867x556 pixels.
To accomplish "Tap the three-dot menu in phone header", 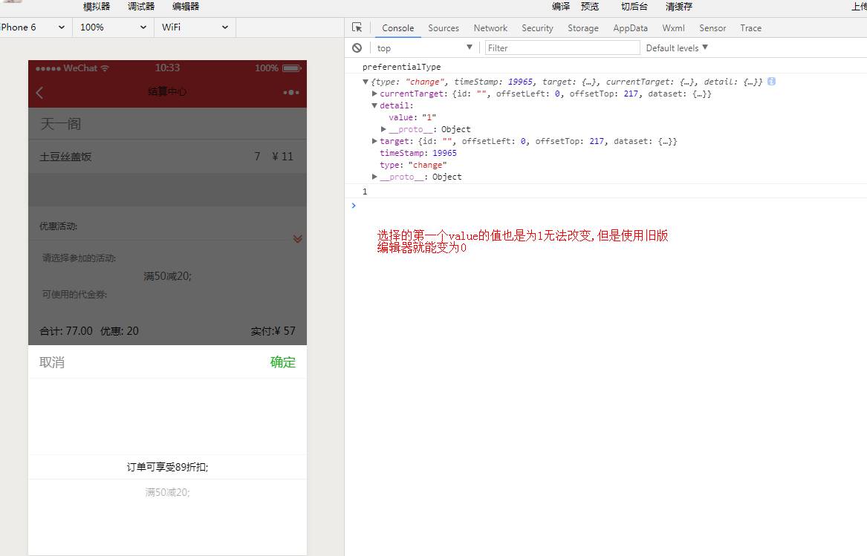I will point(290,92).
